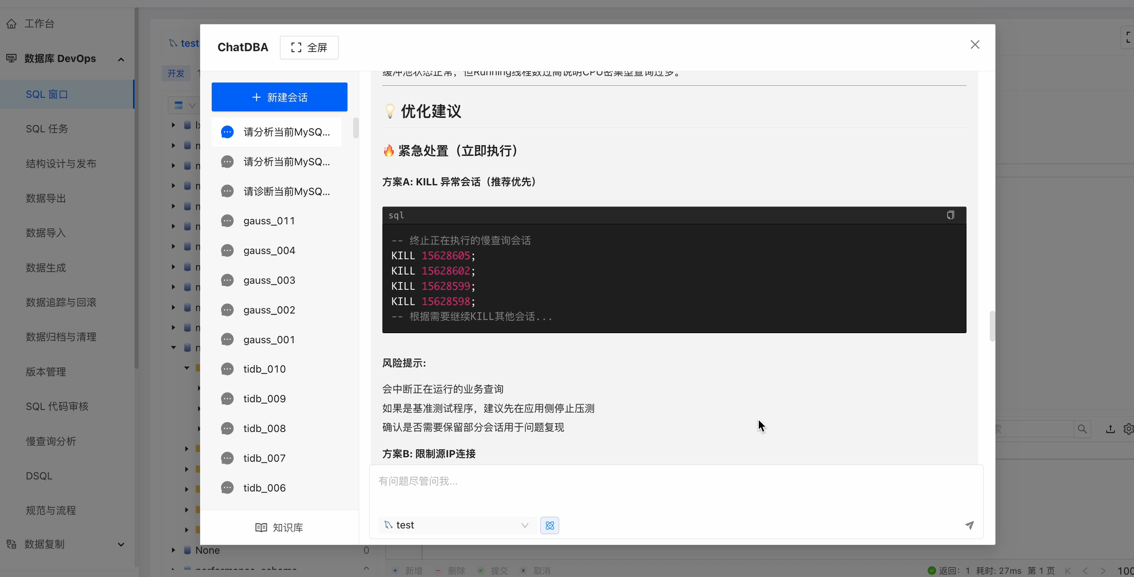The image size is (1134, 577).
Task: Open the gauss_004 conversation
Action: [x=276, y=251]
